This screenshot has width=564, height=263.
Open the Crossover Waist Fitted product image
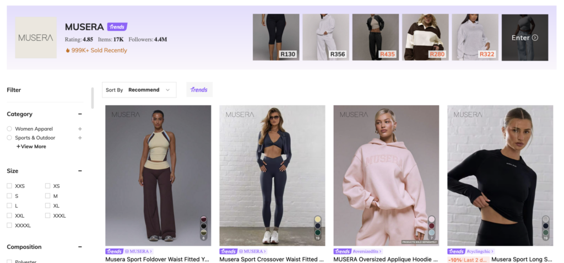(x=272, y=175)
